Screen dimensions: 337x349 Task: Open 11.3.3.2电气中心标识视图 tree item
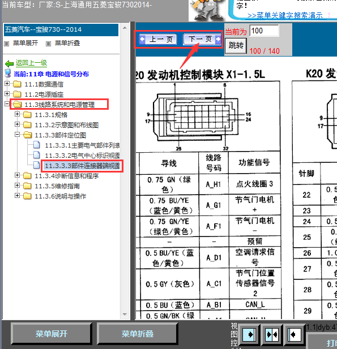click(82, 156)
